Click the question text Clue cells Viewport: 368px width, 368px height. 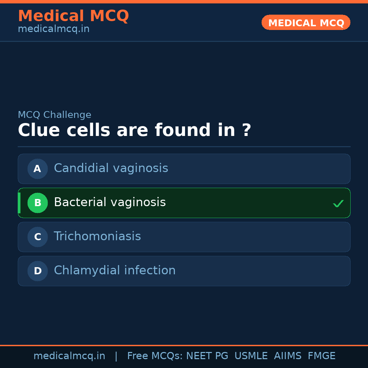pos(135,130)
